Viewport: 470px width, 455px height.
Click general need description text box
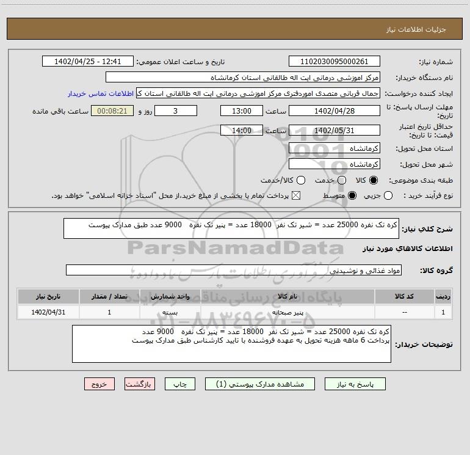click(231, 228)
